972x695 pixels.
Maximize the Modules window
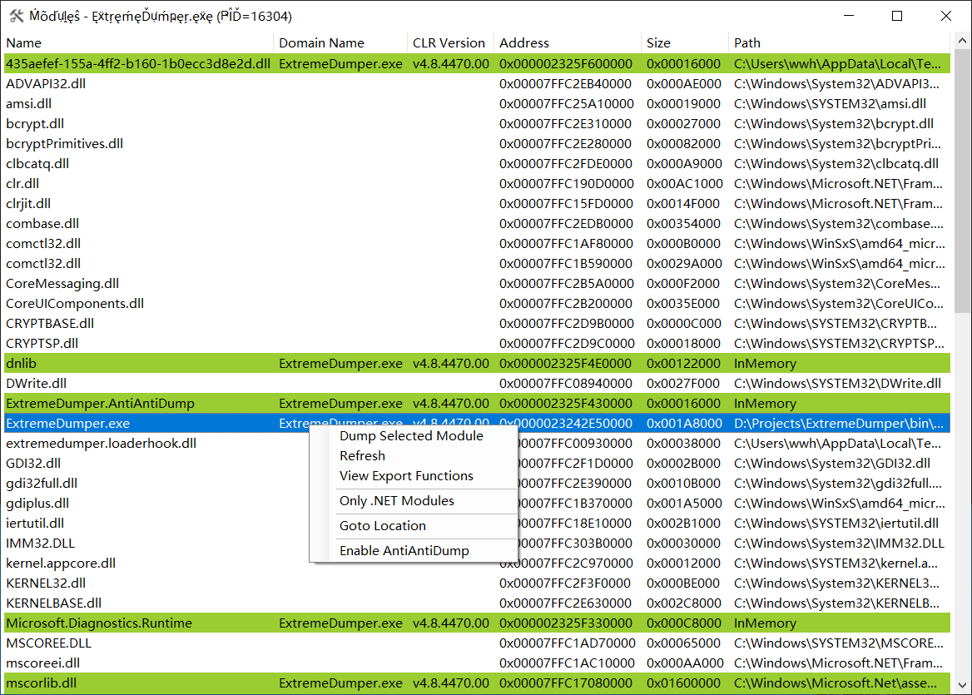[x=897, y=16]
